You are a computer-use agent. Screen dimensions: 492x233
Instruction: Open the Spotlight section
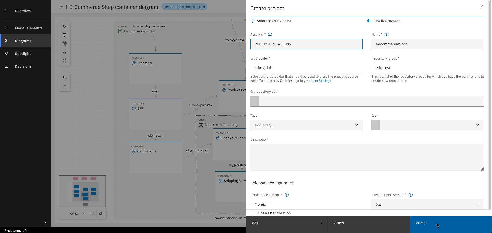(x=25, y=54)
